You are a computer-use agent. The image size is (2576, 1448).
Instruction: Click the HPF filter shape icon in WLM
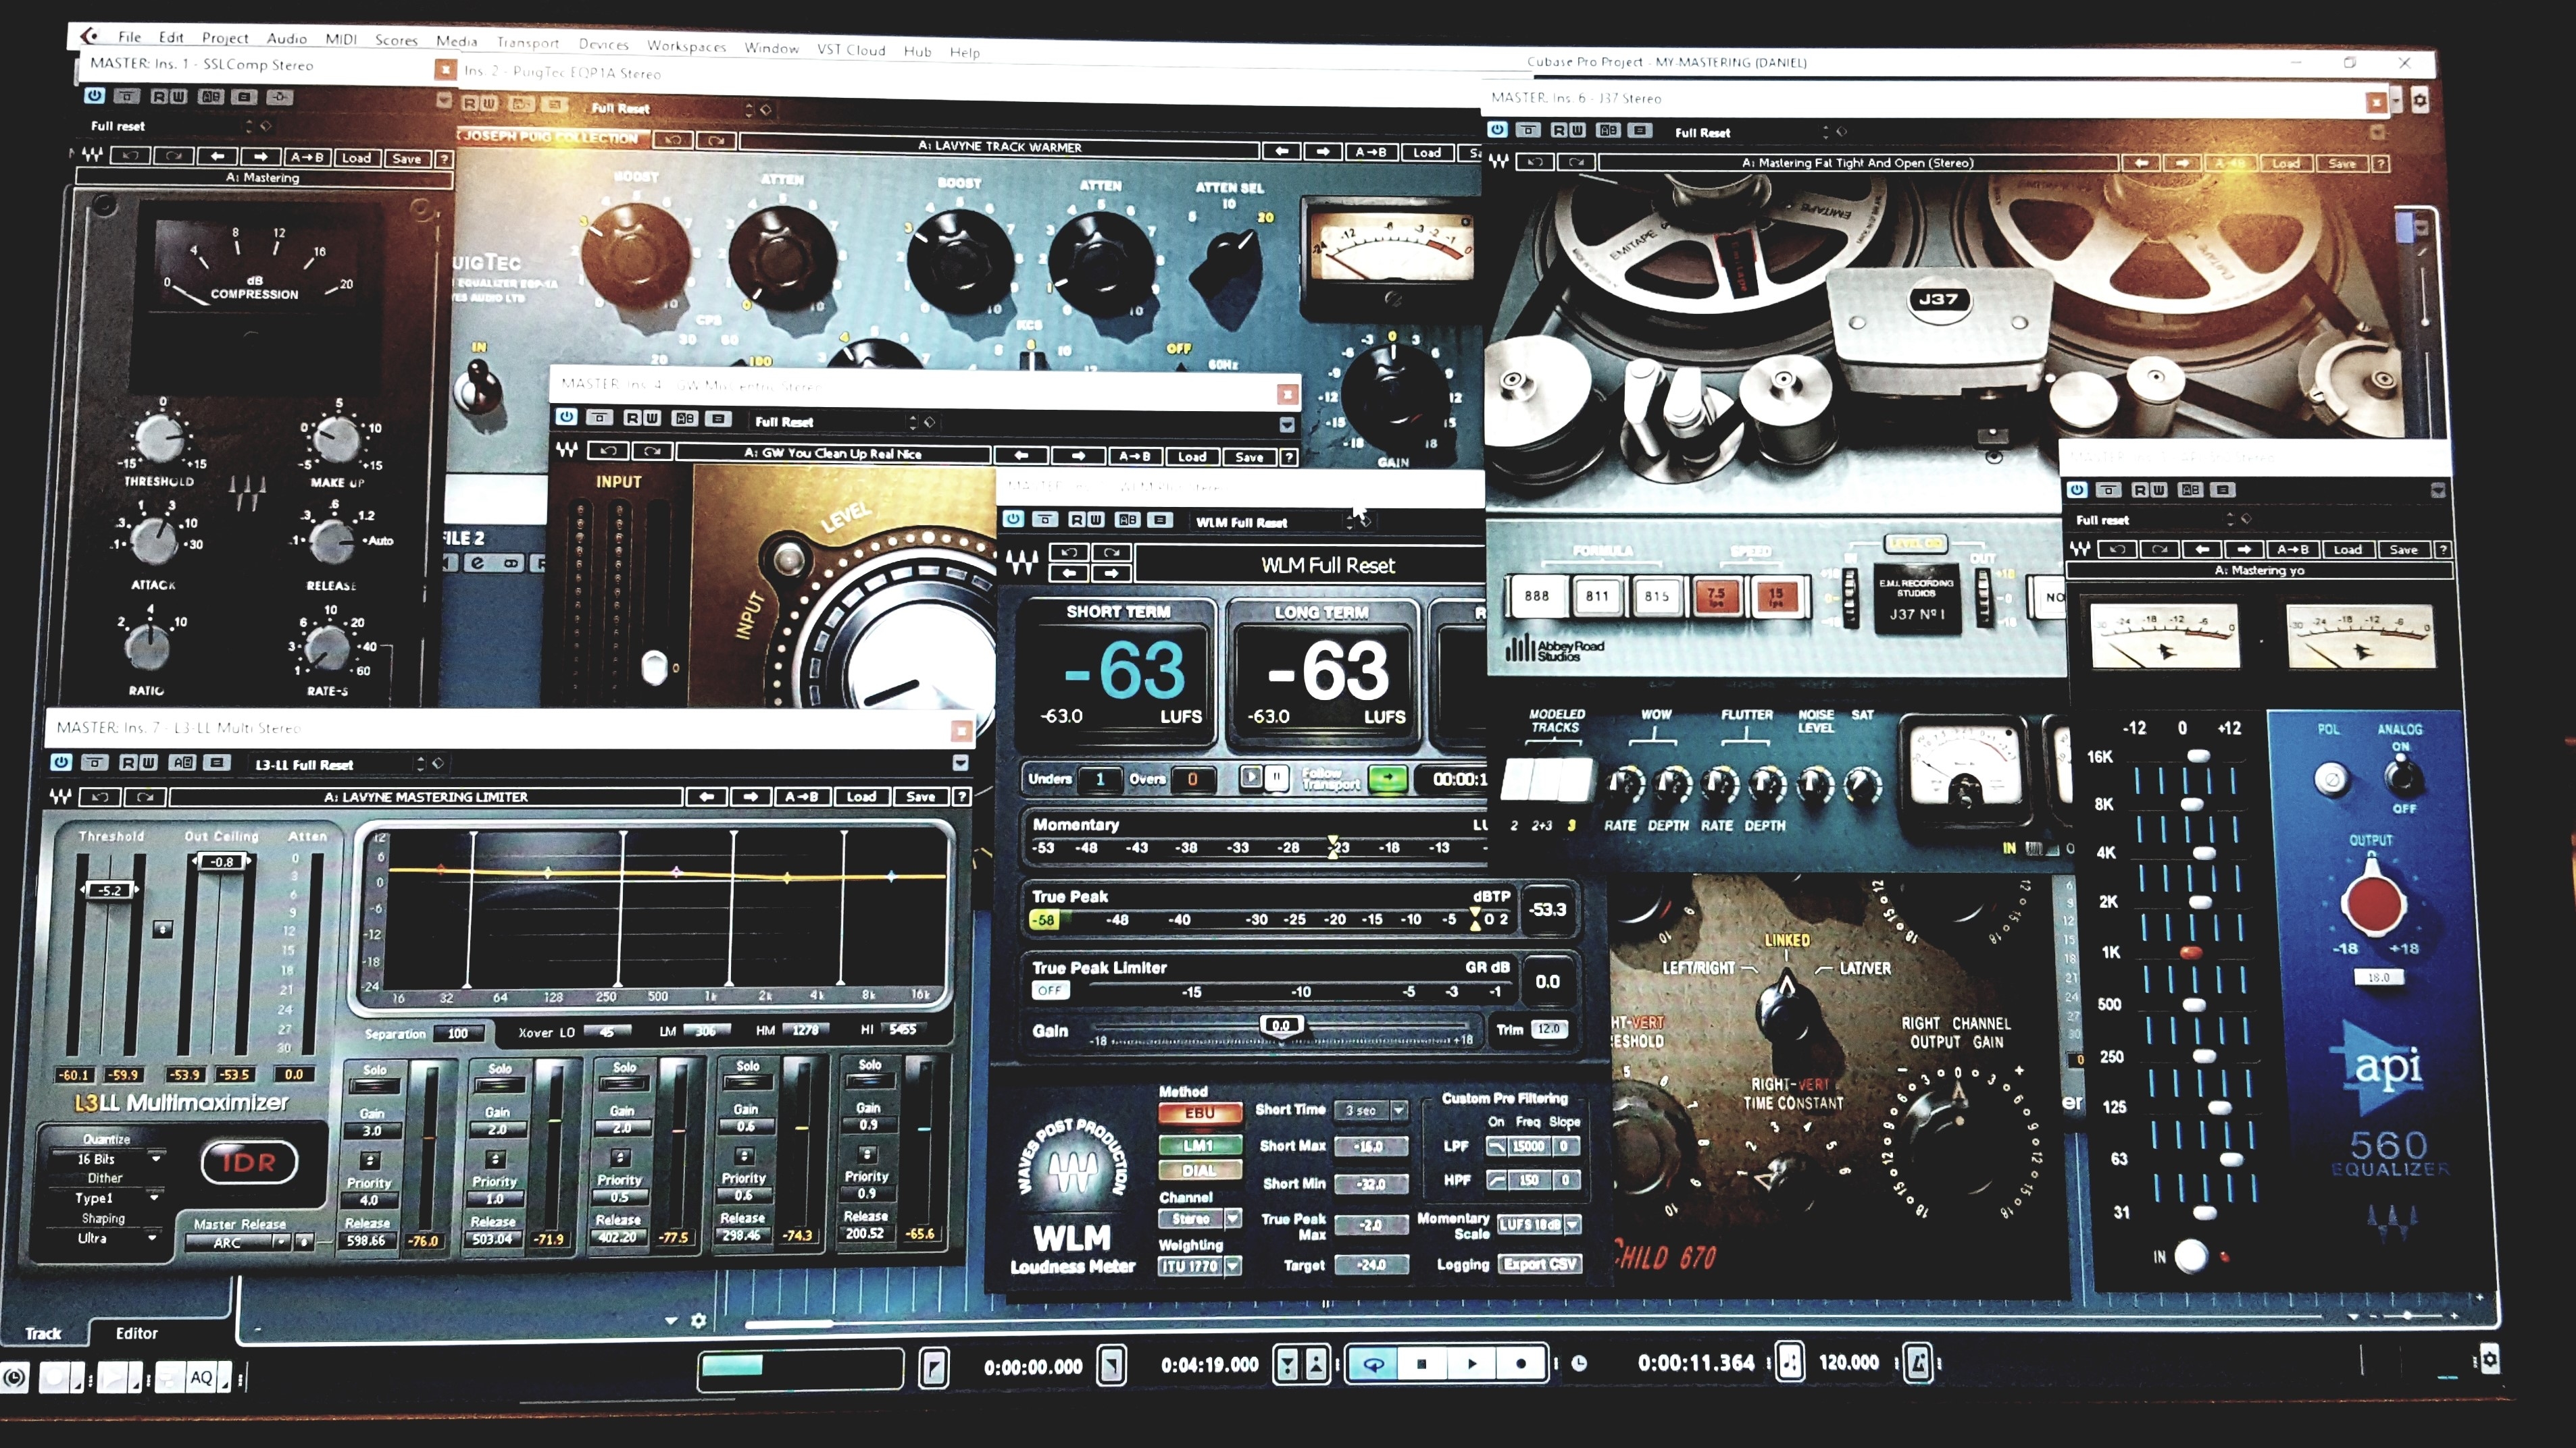(1497, 1180)
